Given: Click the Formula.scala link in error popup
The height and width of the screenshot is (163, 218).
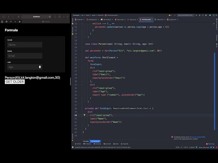Looking at the screenshot, I should click(198, 137).
